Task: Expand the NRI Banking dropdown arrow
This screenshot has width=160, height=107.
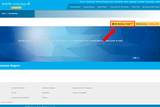Action: [130, 7]
